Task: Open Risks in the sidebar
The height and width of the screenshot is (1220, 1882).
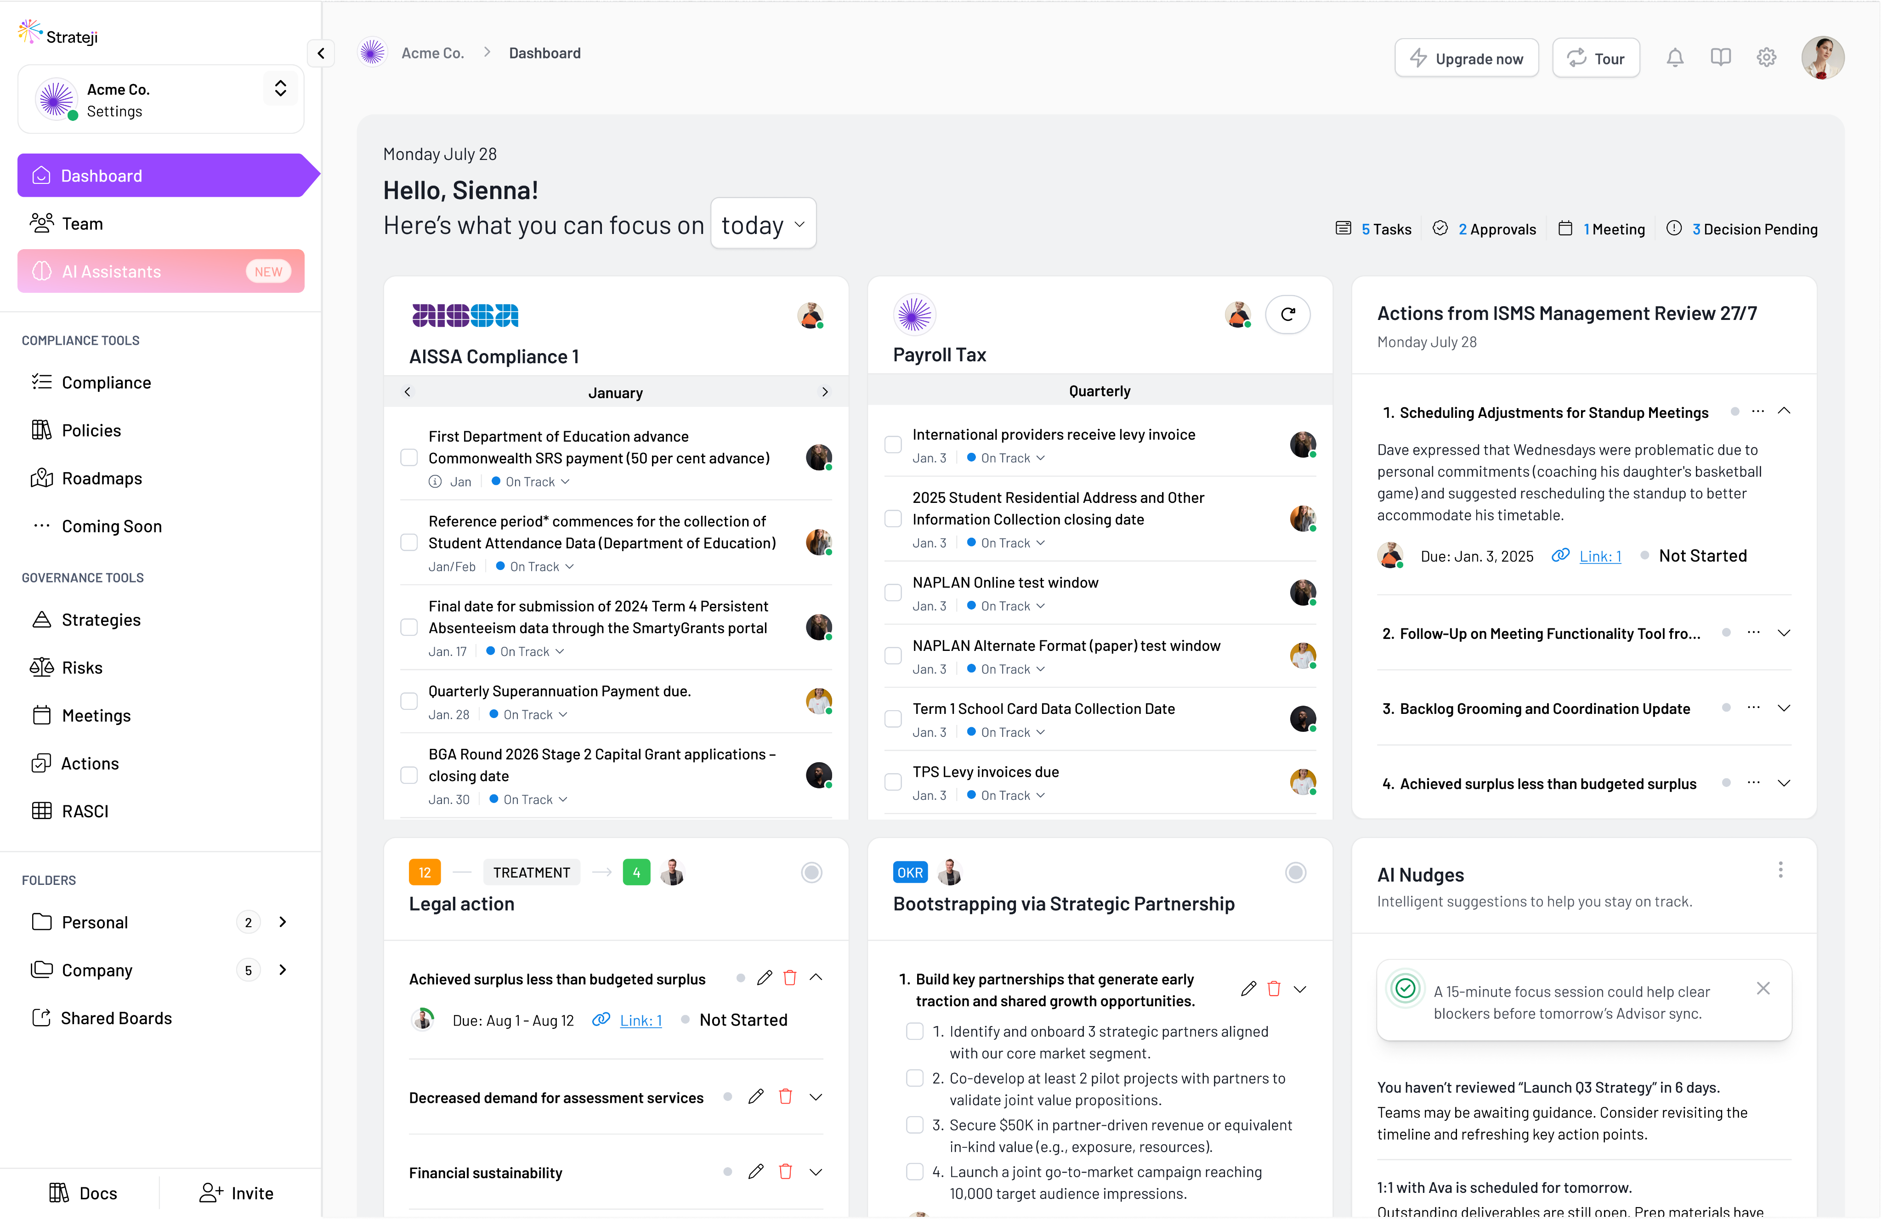Action: 82,668
